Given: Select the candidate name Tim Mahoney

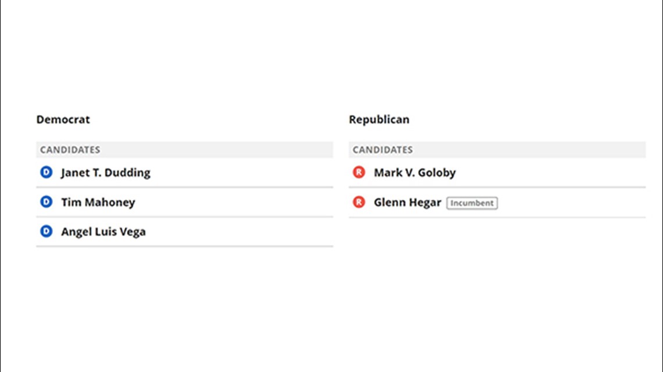Looking at the screenshot, I should click(98, 202).
